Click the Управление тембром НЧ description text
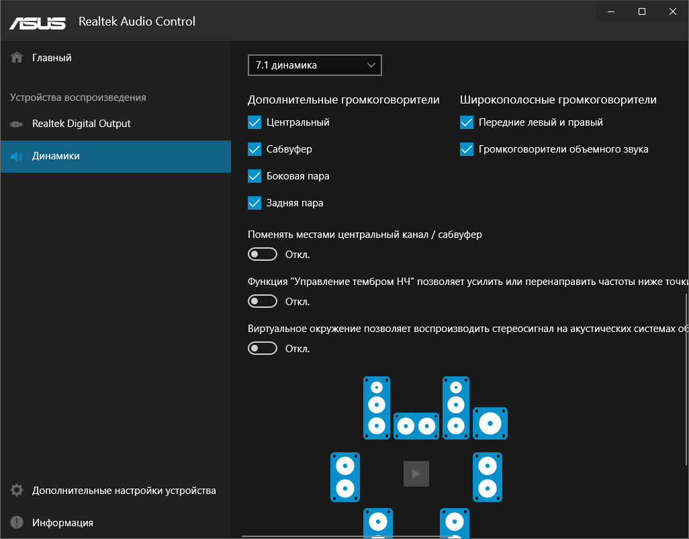 tap(468, 282)
